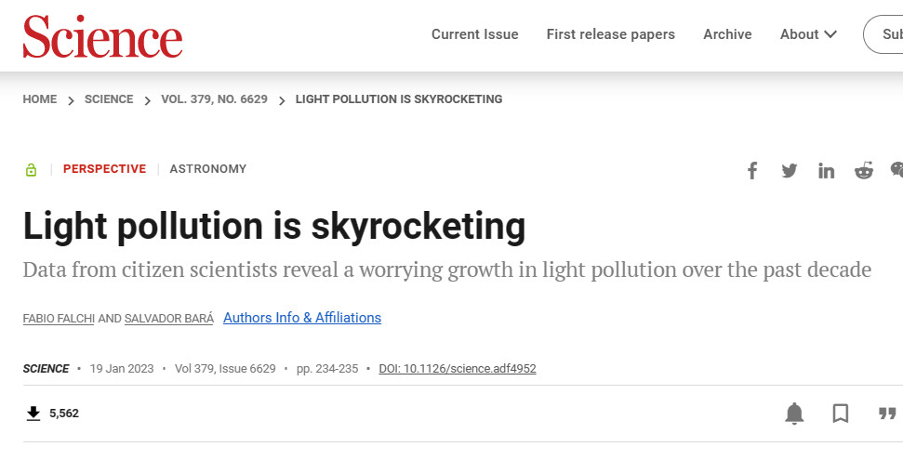
Task: Click the Science journal logo
Action: (x=102, y=36)
